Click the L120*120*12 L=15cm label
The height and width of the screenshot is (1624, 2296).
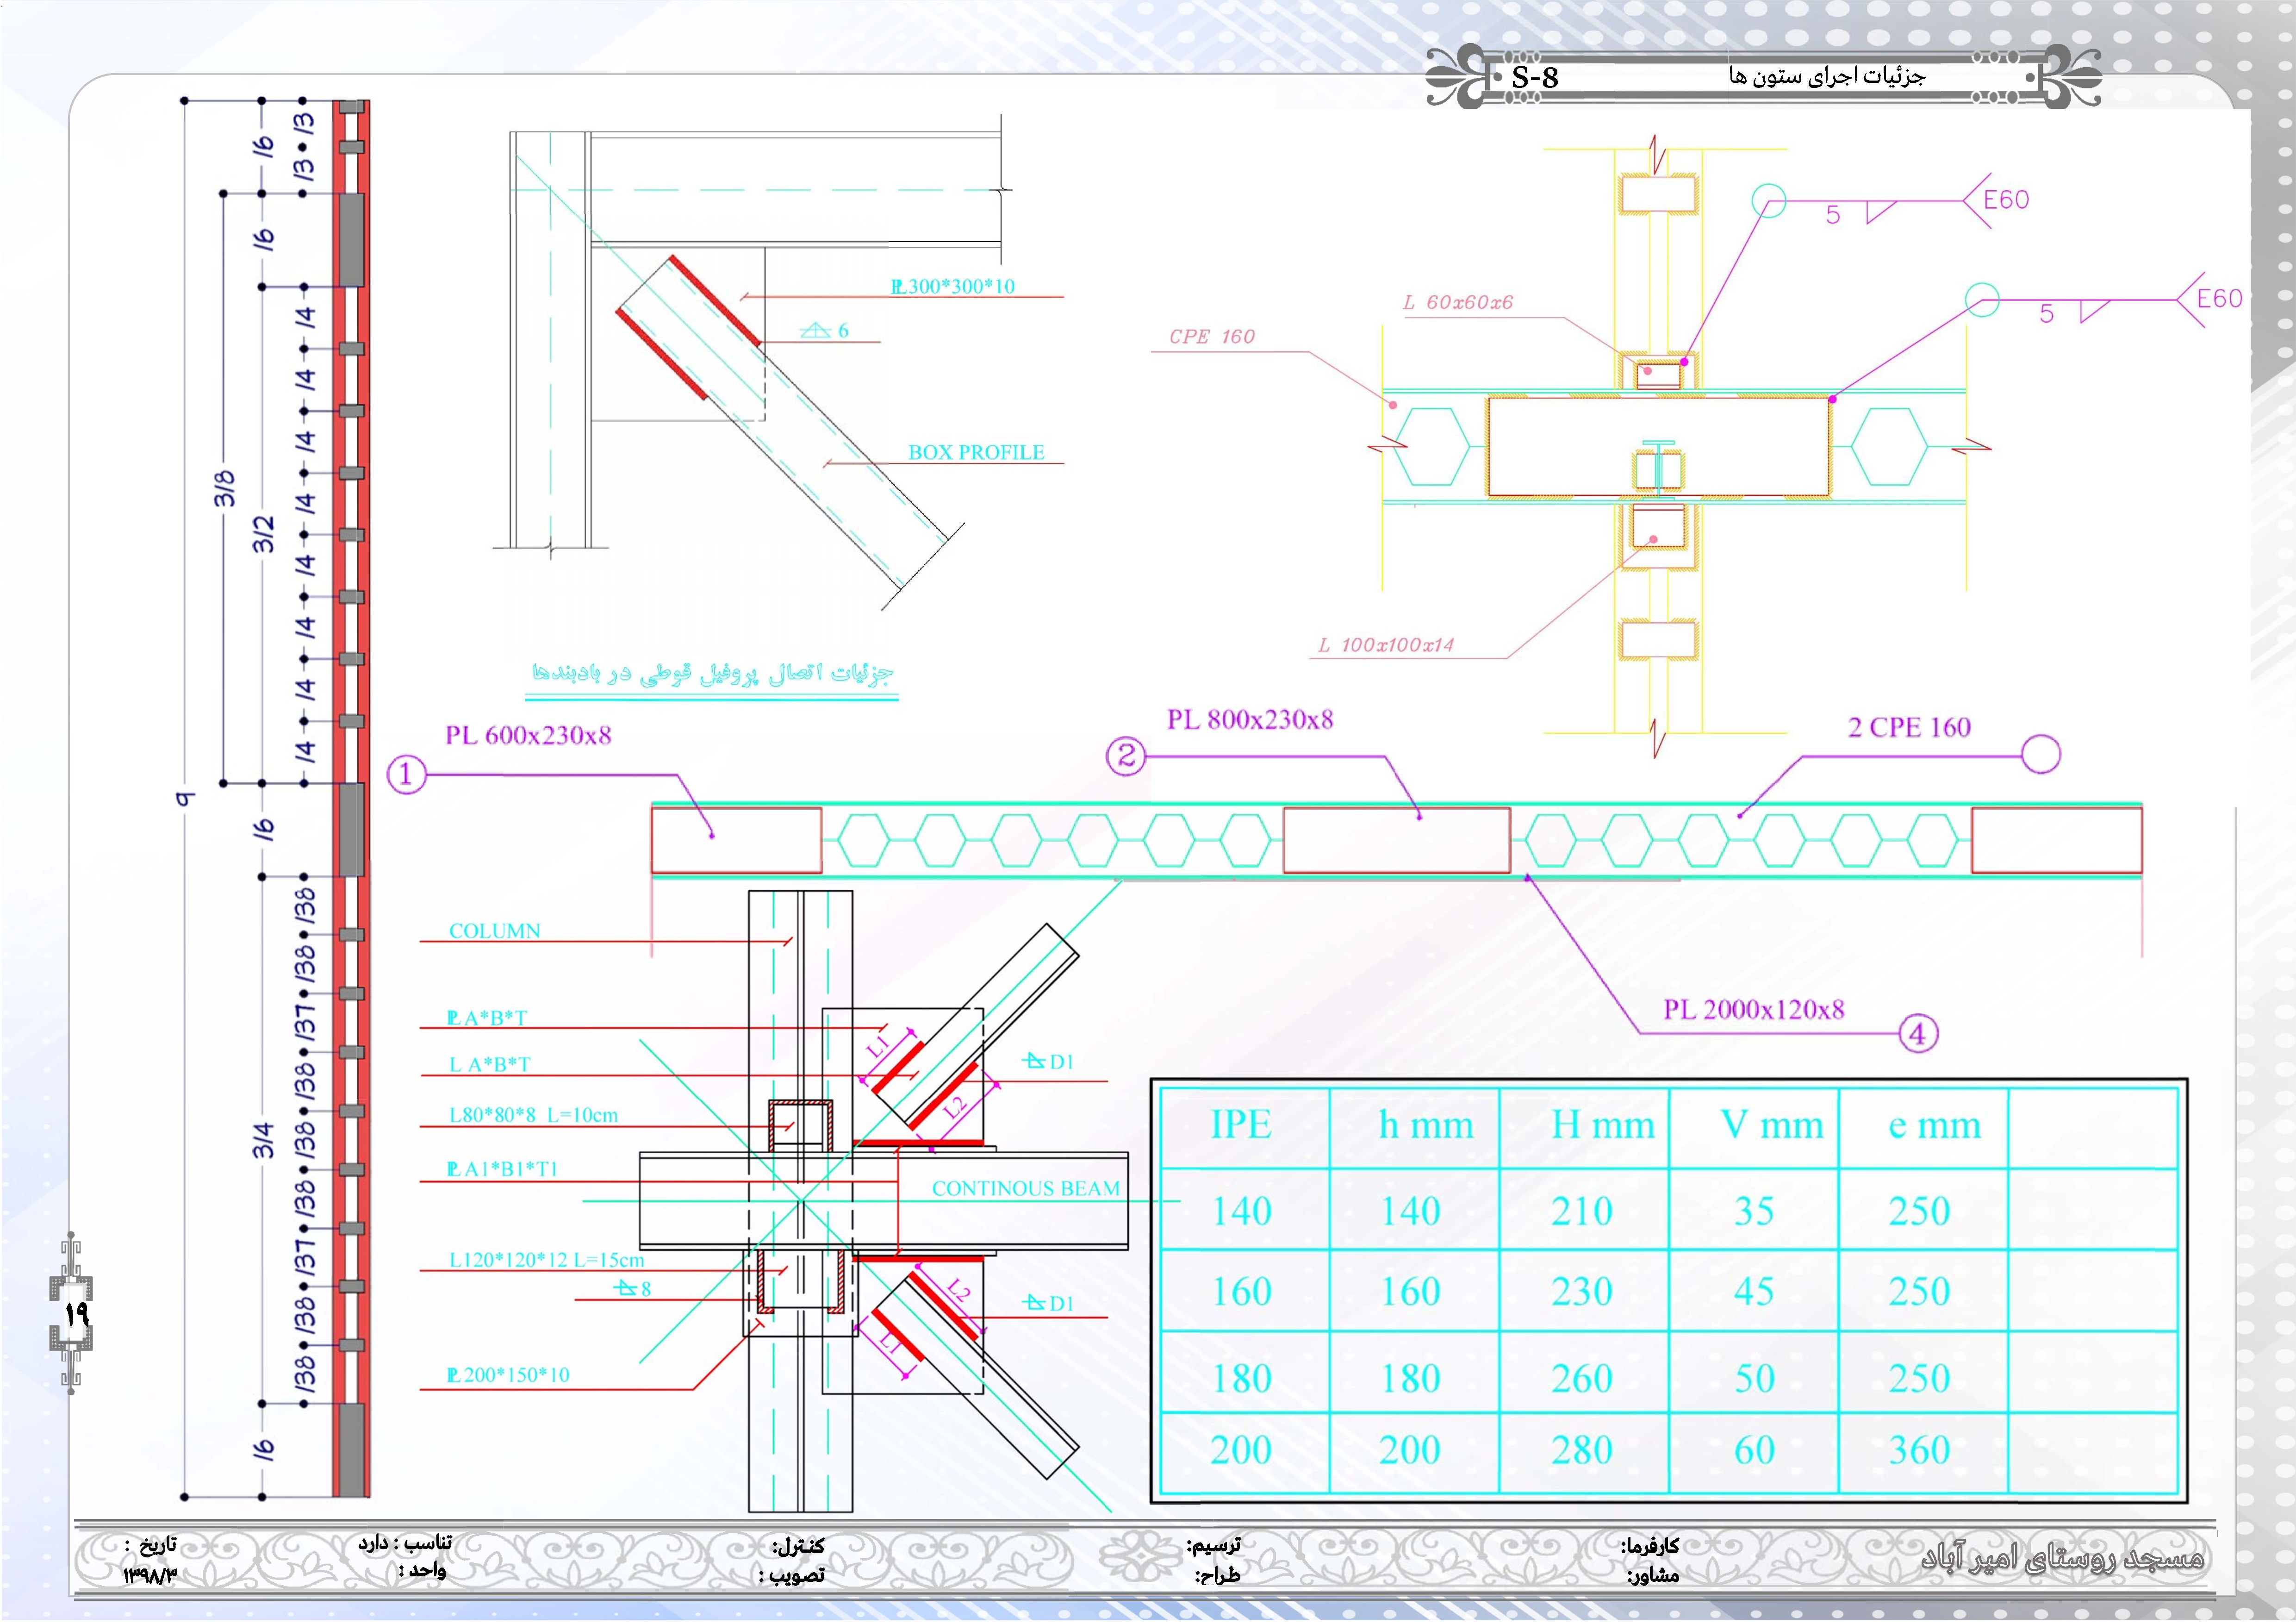point(546,1260)
